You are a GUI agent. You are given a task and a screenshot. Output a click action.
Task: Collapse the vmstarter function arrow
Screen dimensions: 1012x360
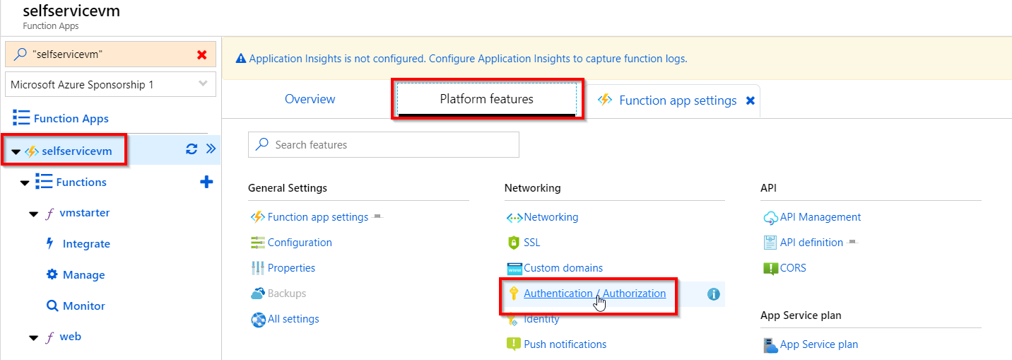[x=33, y=214]
